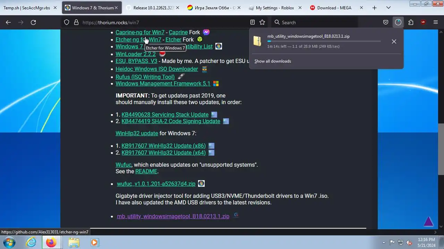This screenshot has height=249, width=444.
Task: Close the Download - MEGA tab
Action: coord(361,8)
